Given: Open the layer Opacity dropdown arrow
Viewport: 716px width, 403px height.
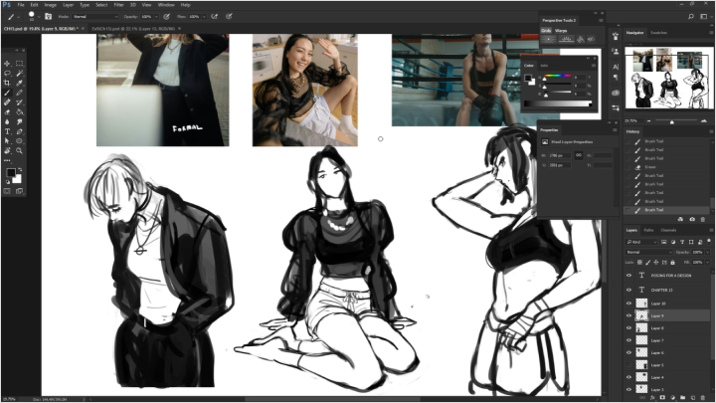Looking at the screenshot, I should [708, 252].
